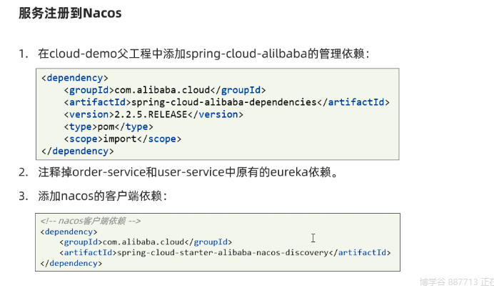The height and width of the screenshot is (293, 494).
Task: Click the list number '1.' marker
Action: (24, 54)
